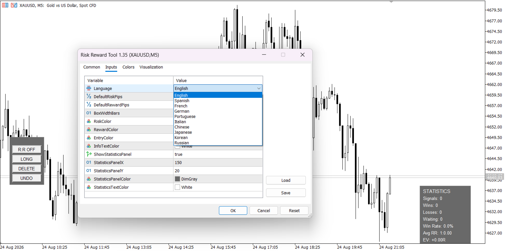
Task: Edit the ShowStatisticsPanel value true
Action: click(x=218, y=154)
